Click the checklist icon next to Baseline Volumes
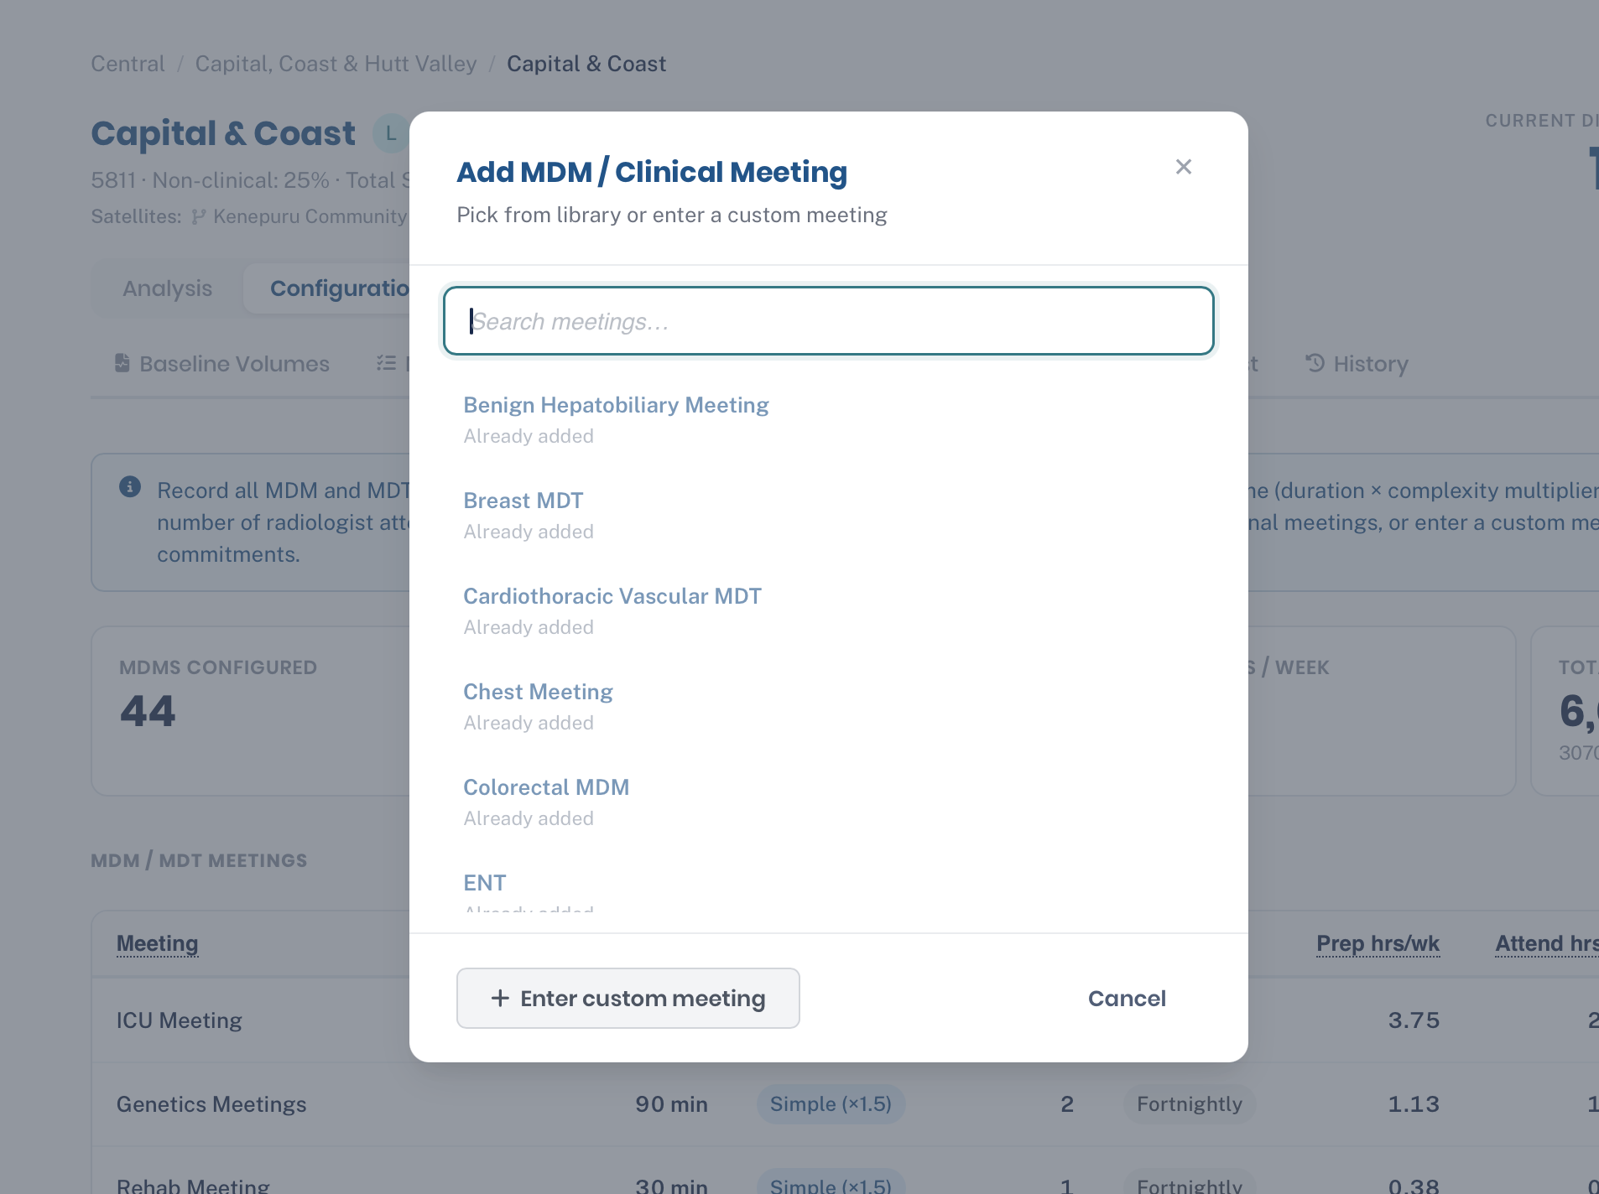This screenshot has width=1599, height=1194. click(x=386, y=363)
